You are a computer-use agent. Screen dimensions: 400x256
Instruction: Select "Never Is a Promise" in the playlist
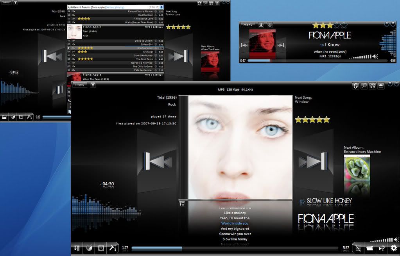[x=115, y=63]
